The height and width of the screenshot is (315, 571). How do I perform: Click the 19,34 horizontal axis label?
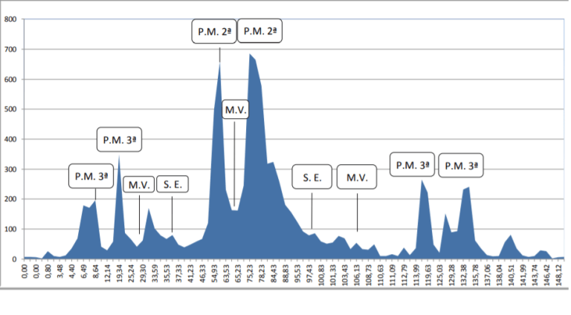[x=120, y=276]
